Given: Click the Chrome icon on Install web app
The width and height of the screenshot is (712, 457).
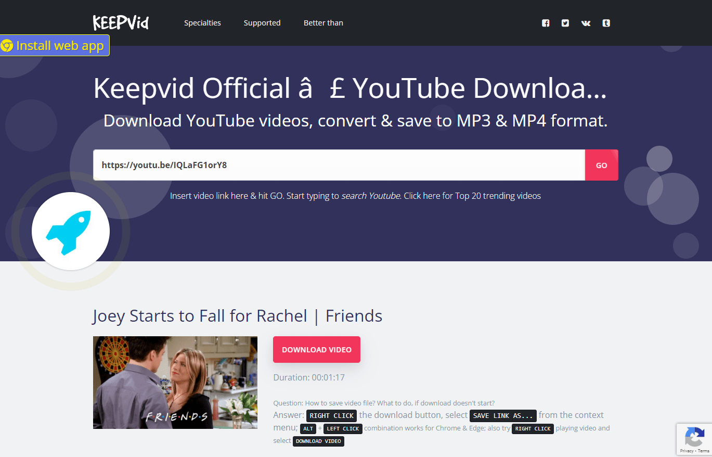Looking at the screenshot, I should coord(7,45).
